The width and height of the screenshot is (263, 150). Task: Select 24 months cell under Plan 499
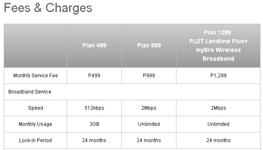click(94, 140)
